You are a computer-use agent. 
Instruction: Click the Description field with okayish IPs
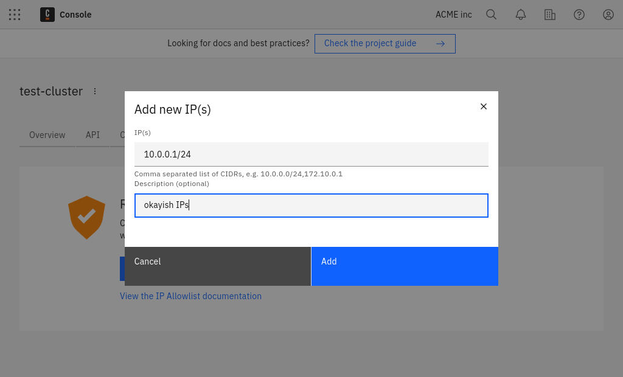coord(311,206)
